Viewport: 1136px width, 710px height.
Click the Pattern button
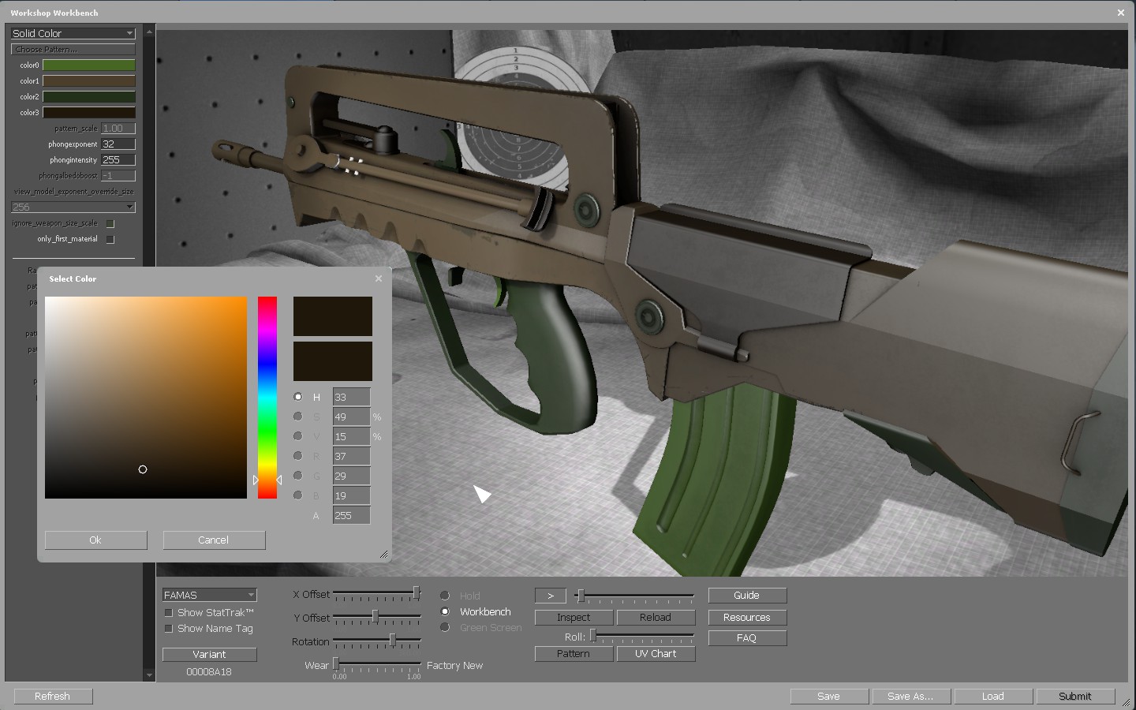574,654
